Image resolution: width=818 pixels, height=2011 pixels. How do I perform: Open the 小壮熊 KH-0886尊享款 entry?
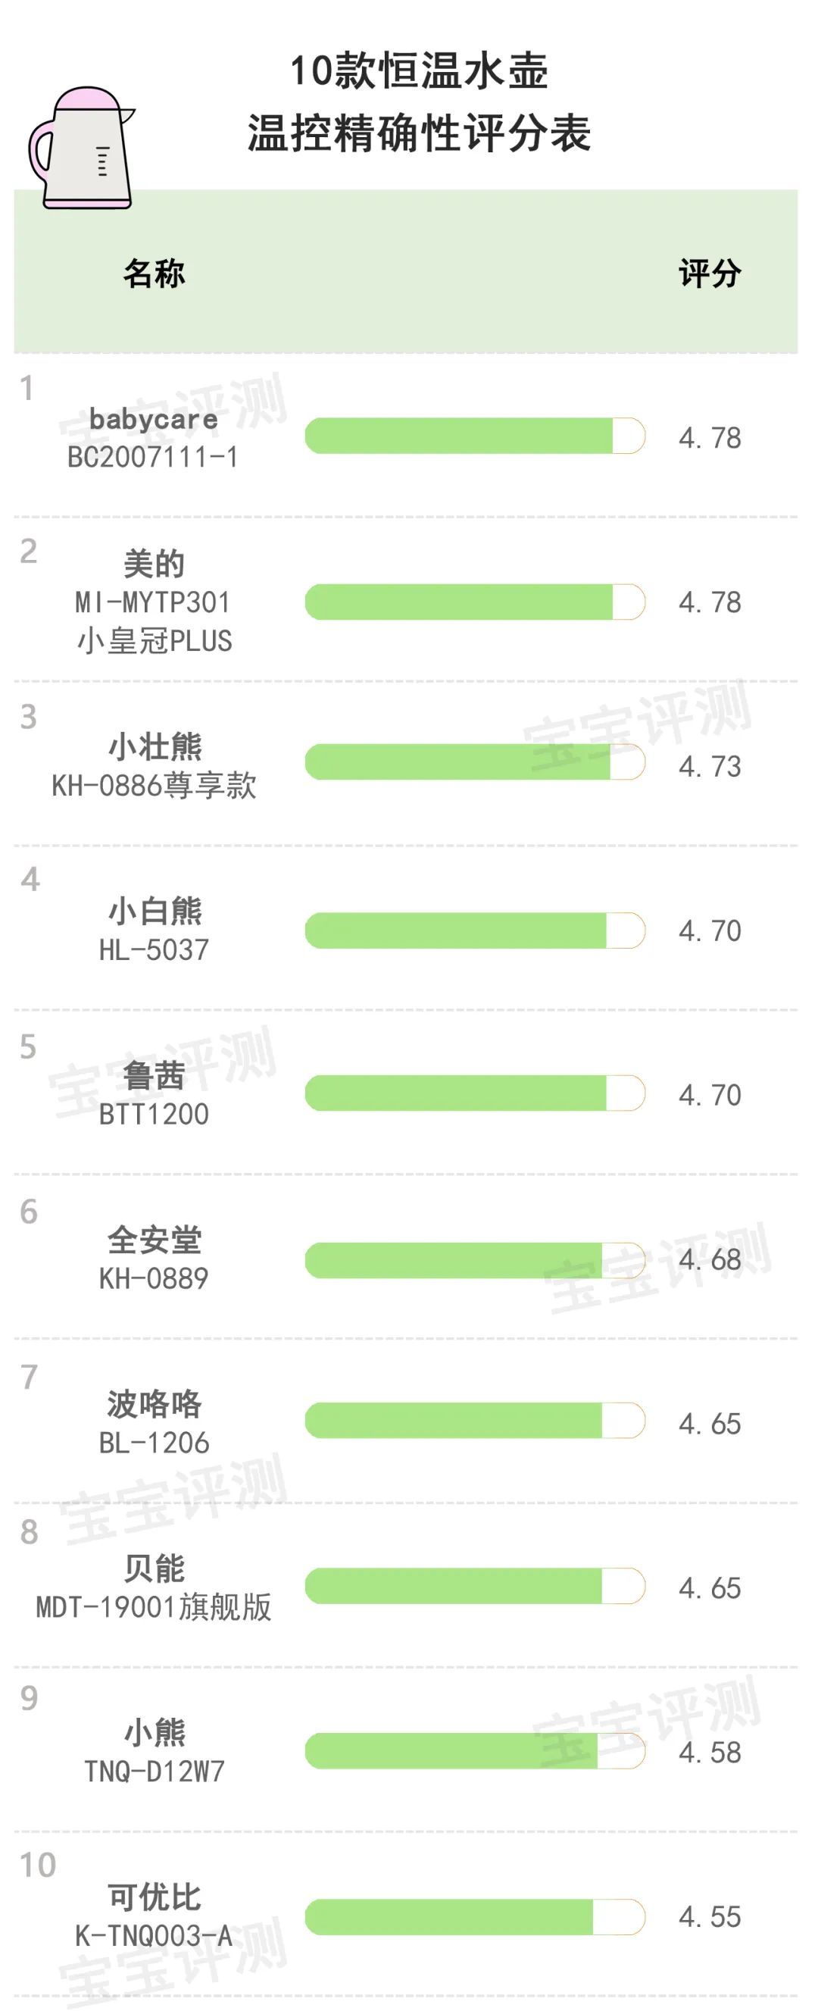click(154, 766)
